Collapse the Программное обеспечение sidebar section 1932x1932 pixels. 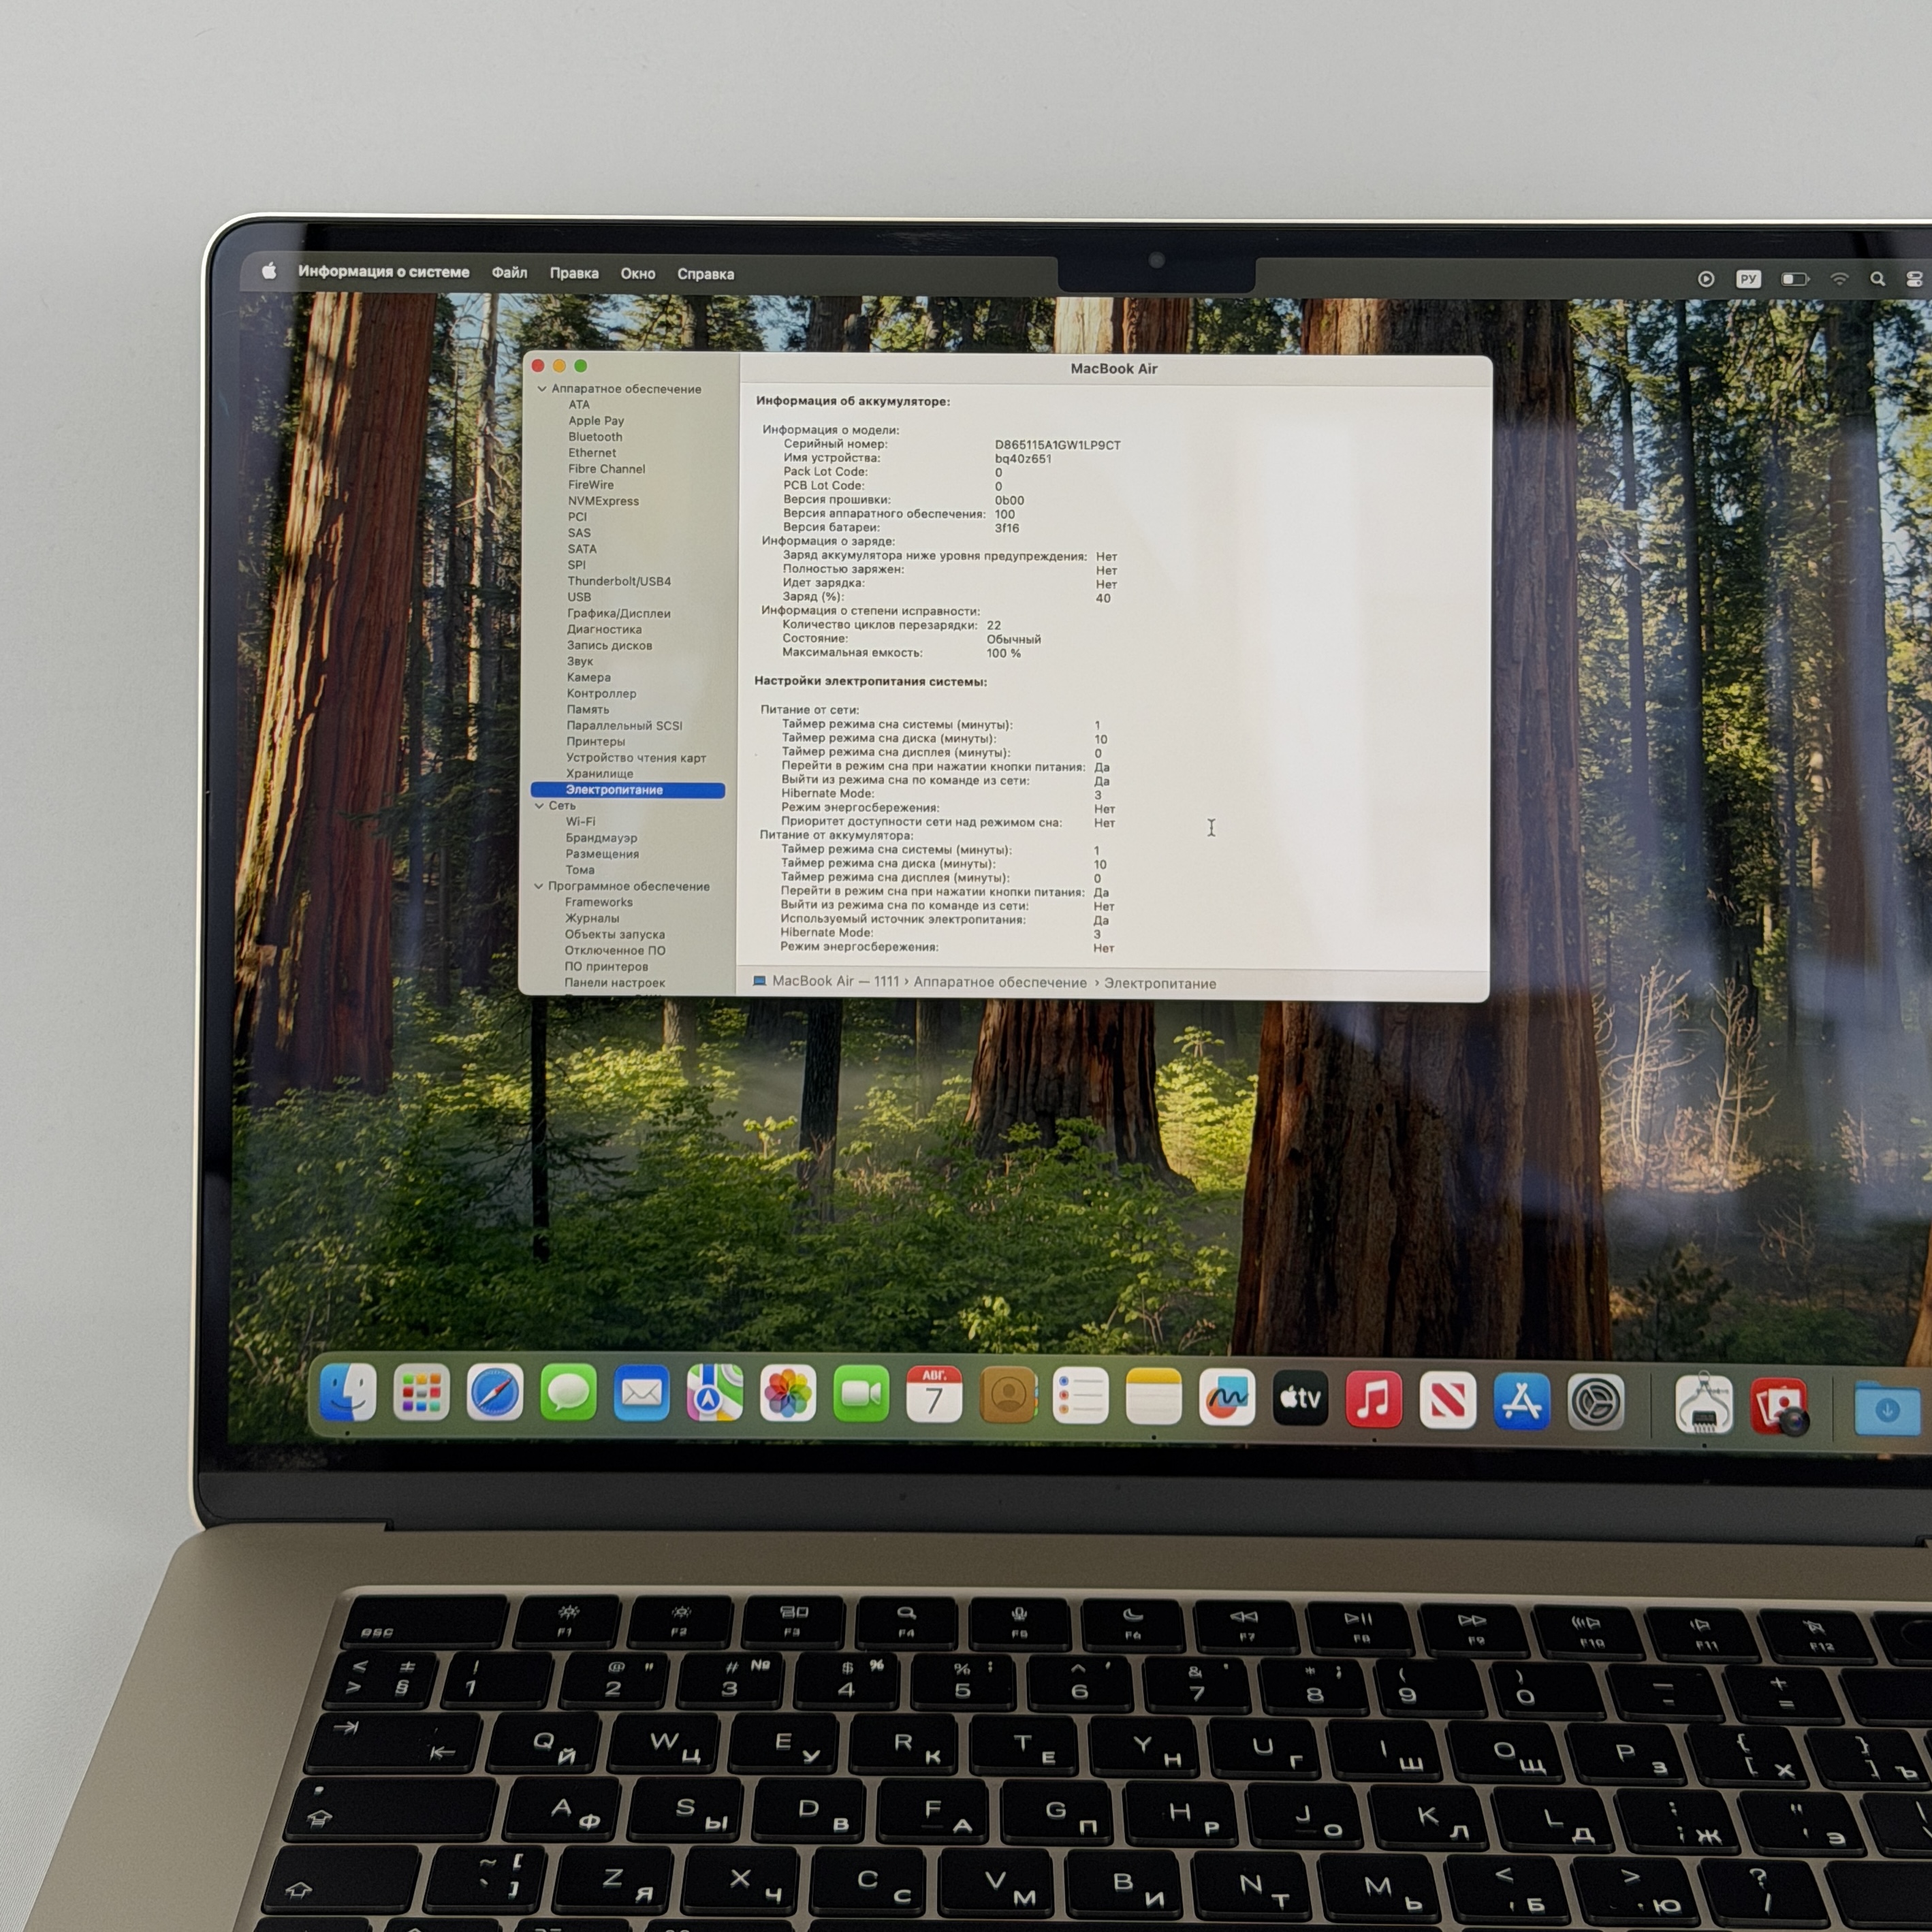[x=539, y=886]
